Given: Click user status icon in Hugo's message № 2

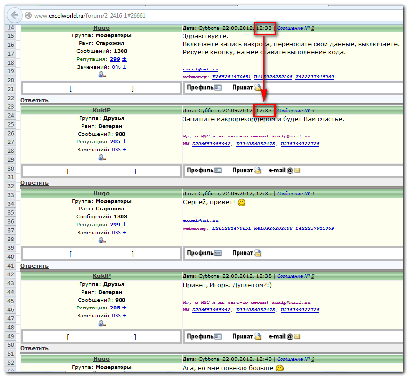Looking at the screenshot, I should coord(102,75).
